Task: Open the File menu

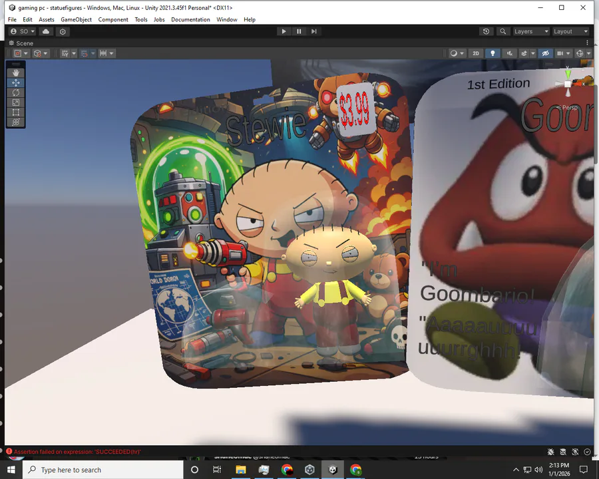Action: pos(12,19)
